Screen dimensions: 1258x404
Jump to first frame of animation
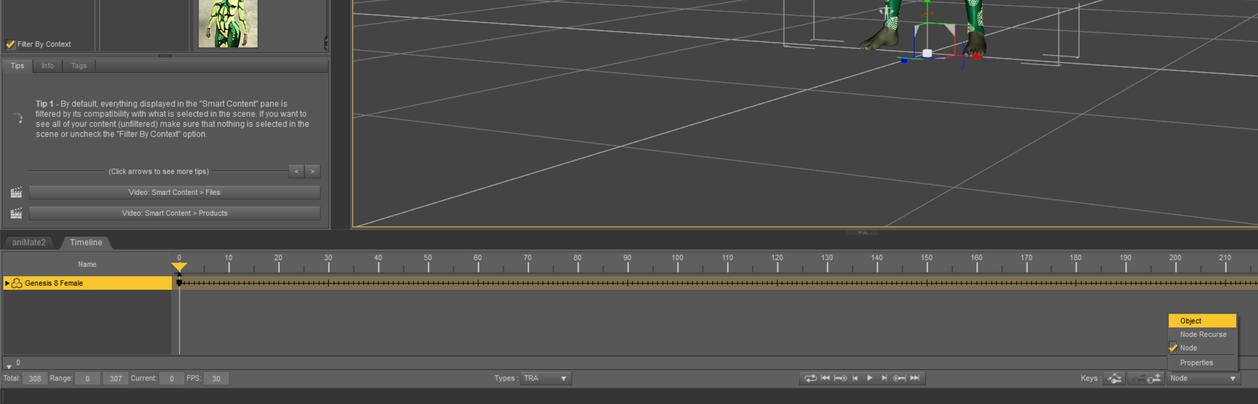point(825,378)
